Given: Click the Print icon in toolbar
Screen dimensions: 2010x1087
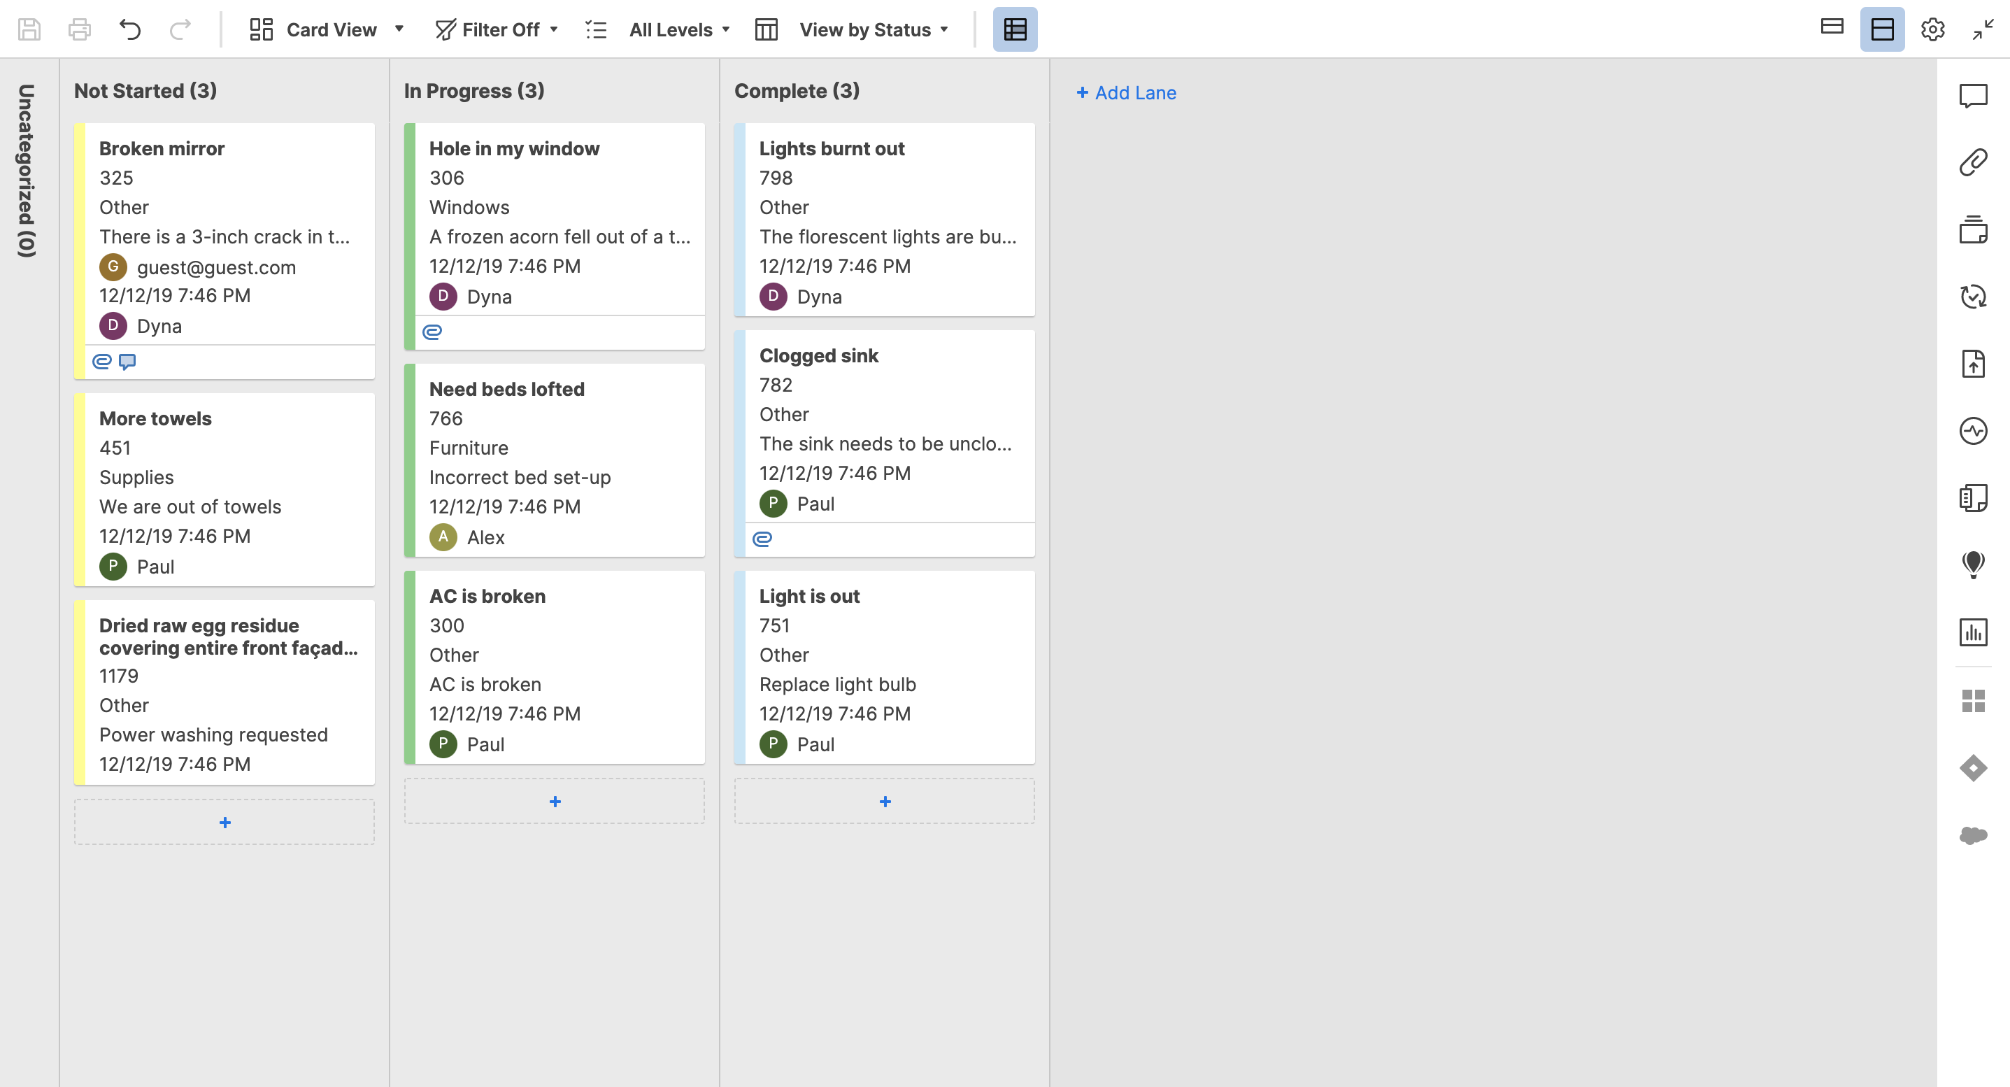Looking at the screenshot, I should (x=80, y=29).
